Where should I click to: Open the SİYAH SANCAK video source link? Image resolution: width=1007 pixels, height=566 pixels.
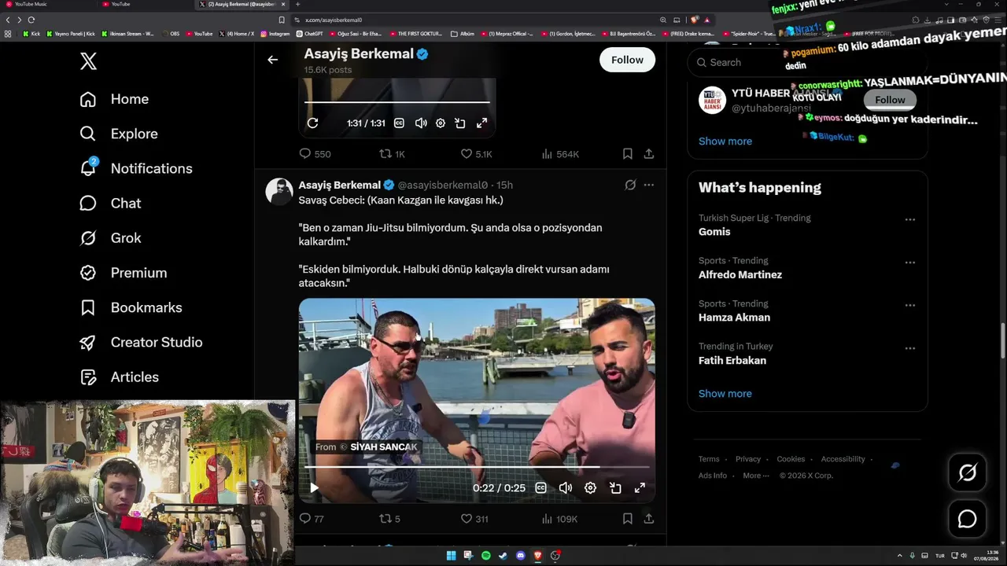[383, 447]
